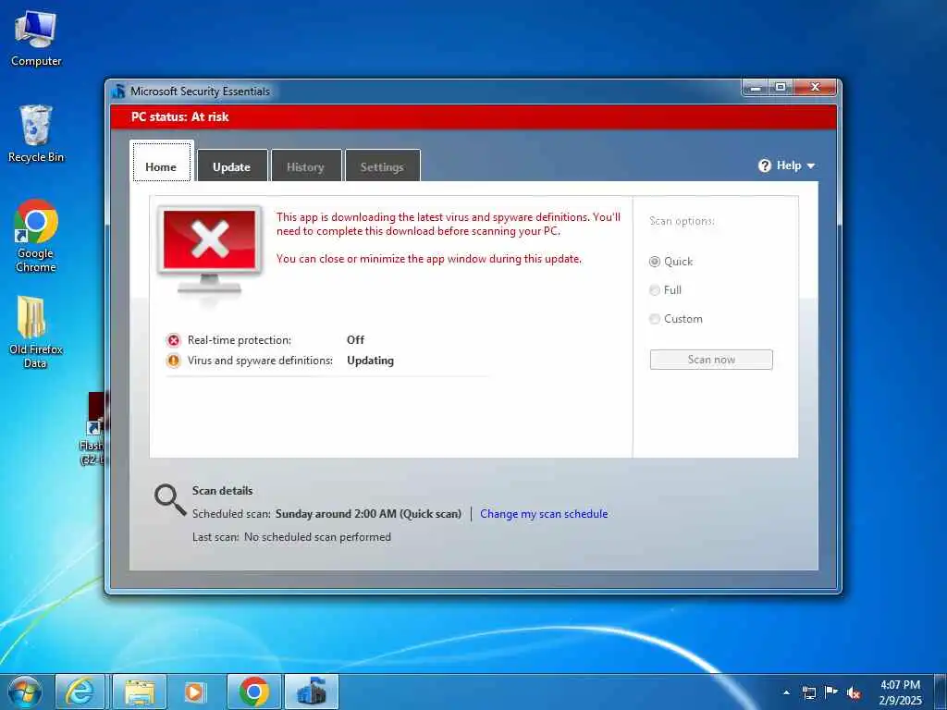The image size is (947, 710).
Task: Open the Settings tab
Action: [x=382, y=165]
